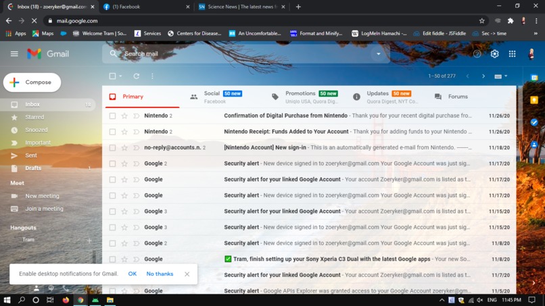Tick the Nintendo Account New sign-in checkbox
545x306 pixels.
coord(112,148)
